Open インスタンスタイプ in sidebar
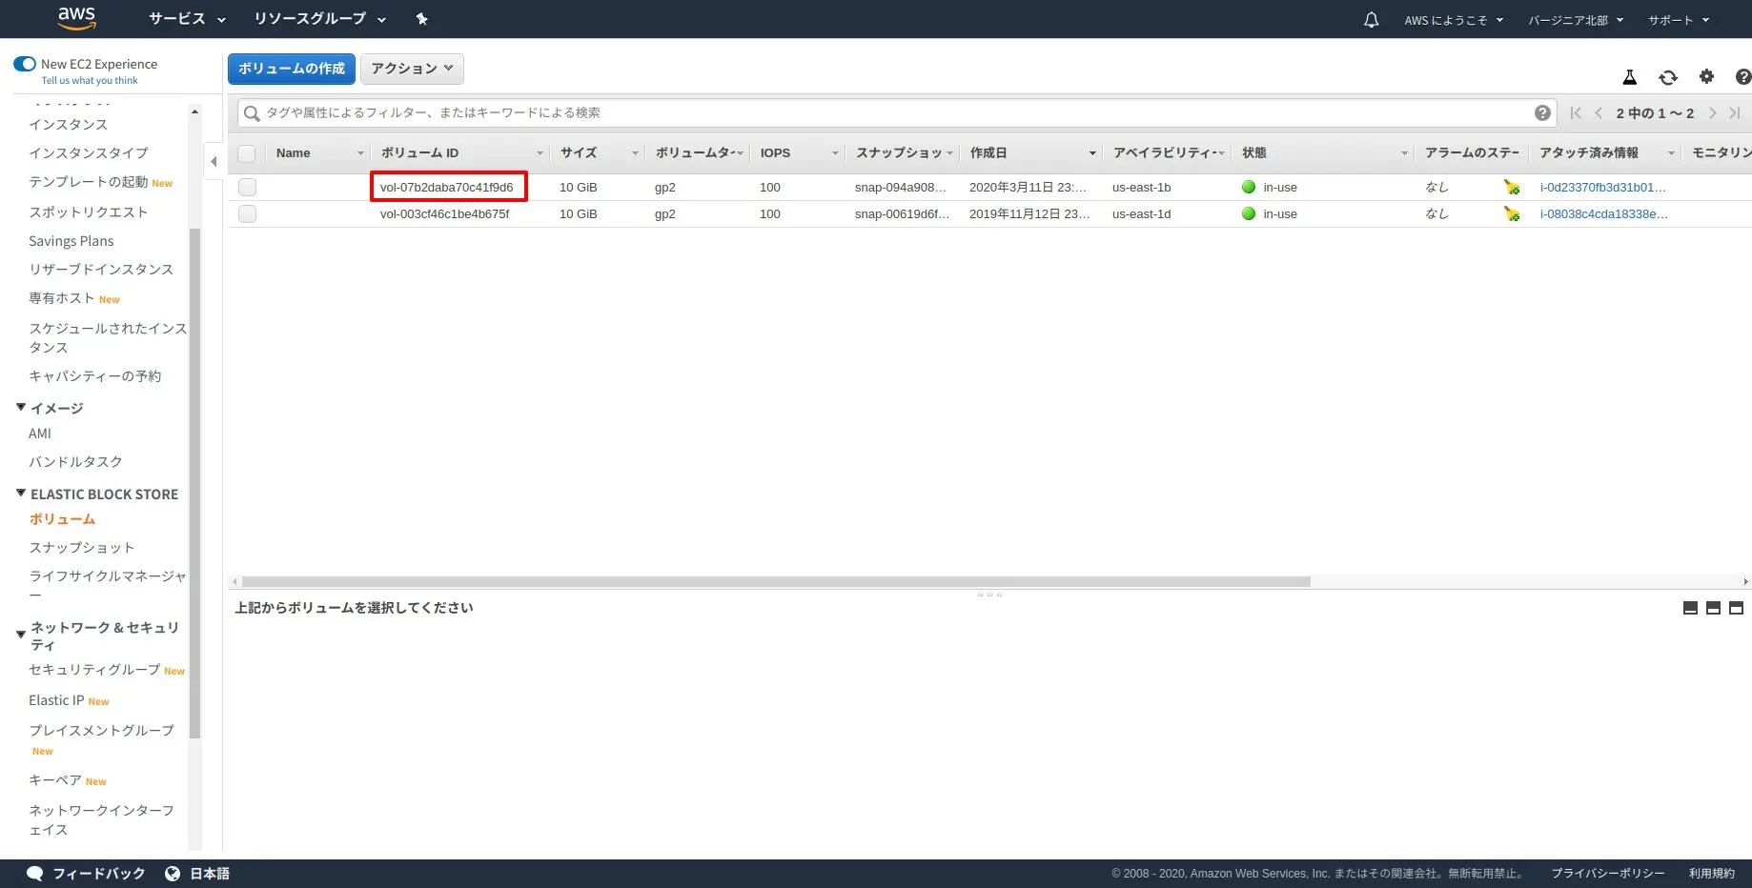This screenshot has width=1752, height=888. 89,152
